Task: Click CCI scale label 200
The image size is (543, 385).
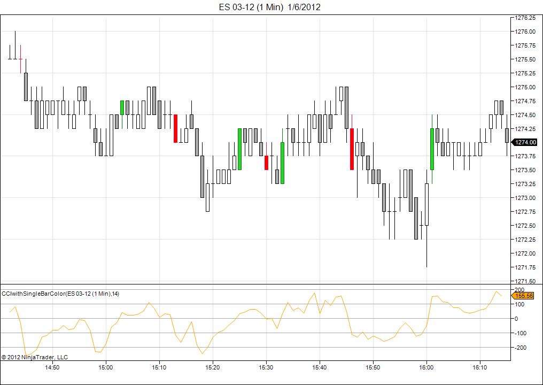Action: [x=519, y=290]
